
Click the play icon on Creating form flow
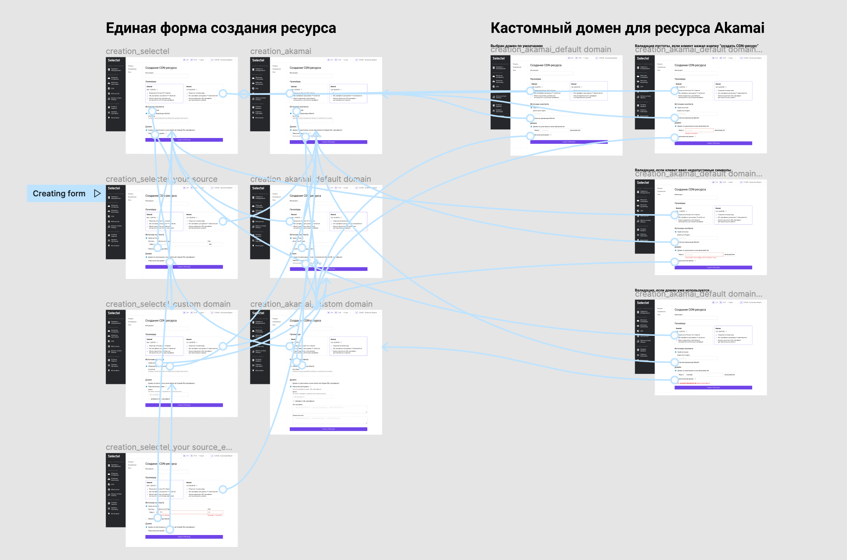pyautogui.click(x=97, y=193)
